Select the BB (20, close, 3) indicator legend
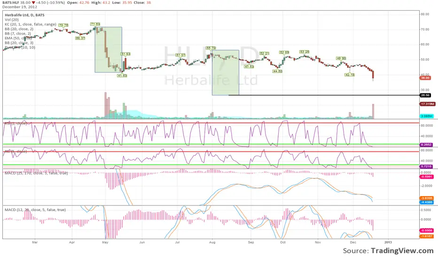Screen dimensions: 438x258 [x=19, y=43]
